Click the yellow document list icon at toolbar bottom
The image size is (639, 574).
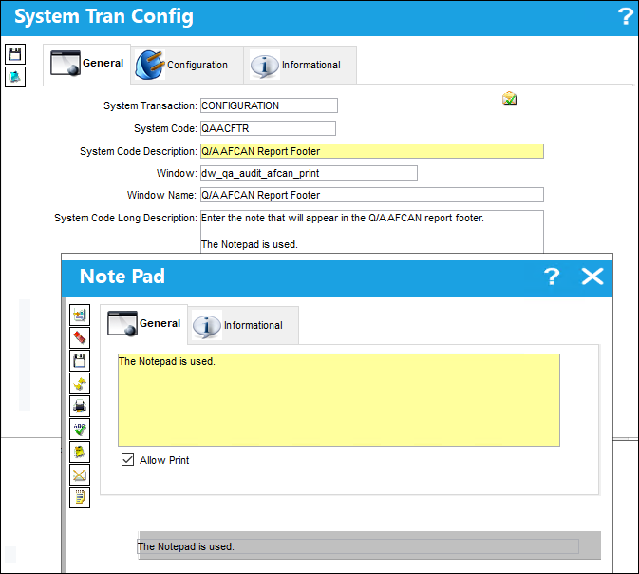[x=80, y=498]
